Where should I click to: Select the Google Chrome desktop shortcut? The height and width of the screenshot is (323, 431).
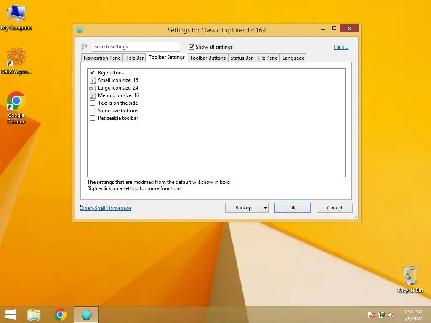[x=16, y=108]
